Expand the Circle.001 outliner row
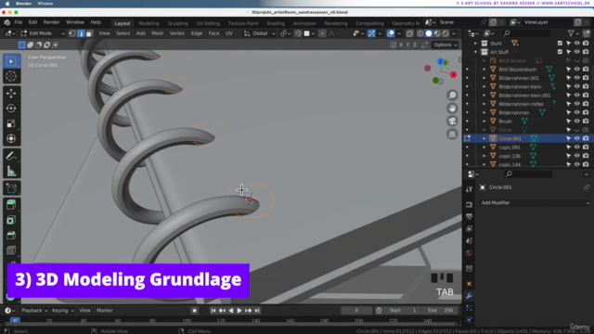 point(484,138)
